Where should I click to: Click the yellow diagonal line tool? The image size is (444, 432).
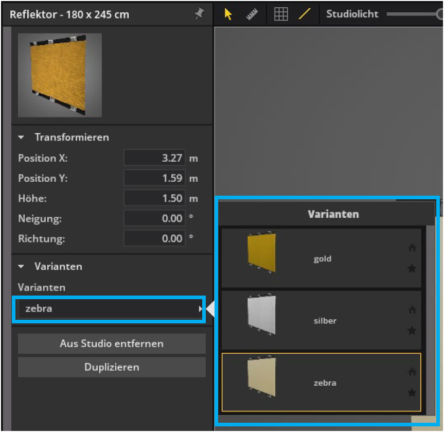pyautogui.click(x=305, y=14)
